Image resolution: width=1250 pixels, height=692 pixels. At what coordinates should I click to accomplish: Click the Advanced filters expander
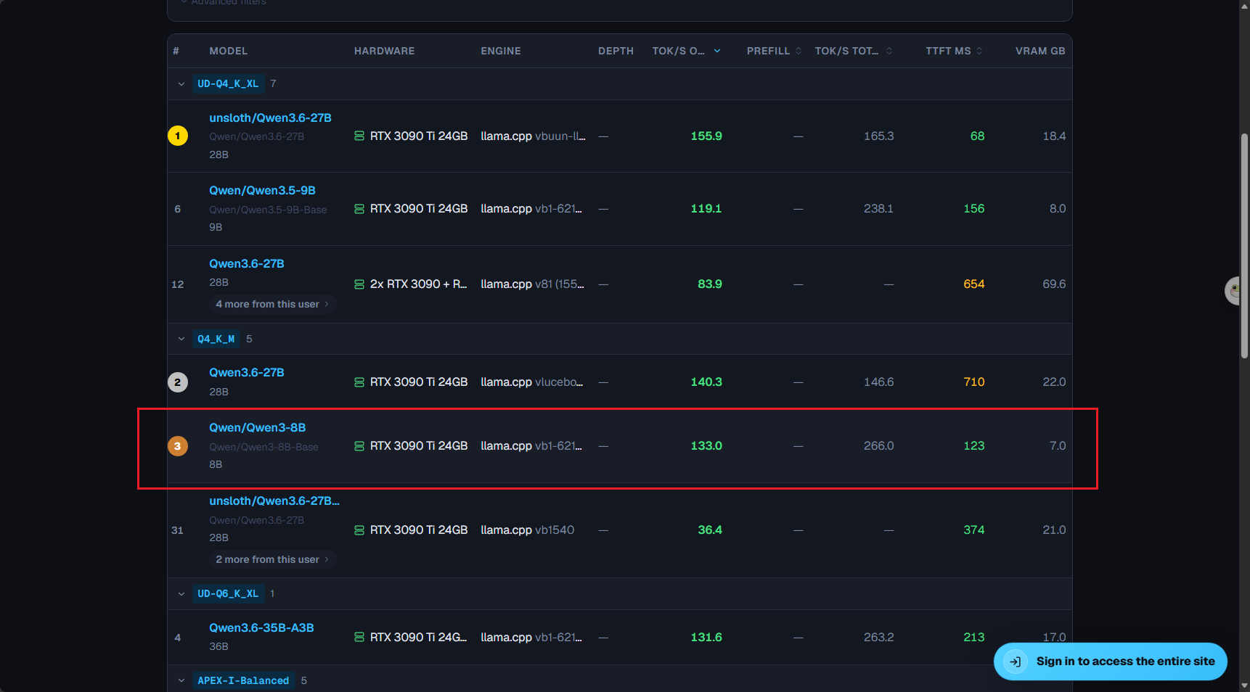coord(224,3)
